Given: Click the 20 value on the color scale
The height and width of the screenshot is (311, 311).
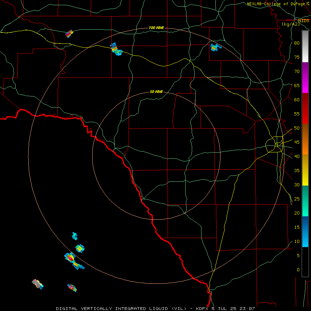Looking at the screenshot, I should 297,213.
